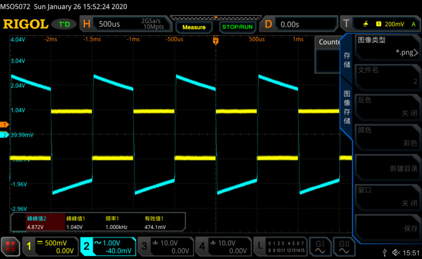
Task: Click the GII waveform generator icon
Action: click(x=344, y=246)
